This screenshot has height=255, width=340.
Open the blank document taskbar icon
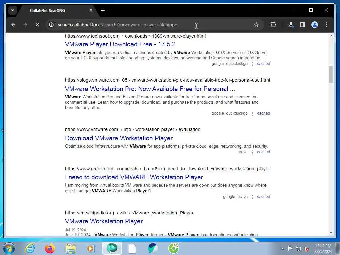click(132, 248)
